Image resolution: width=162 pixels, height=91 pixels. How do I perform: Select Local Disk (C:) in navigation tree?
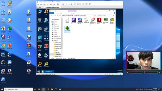pos(57,36)
